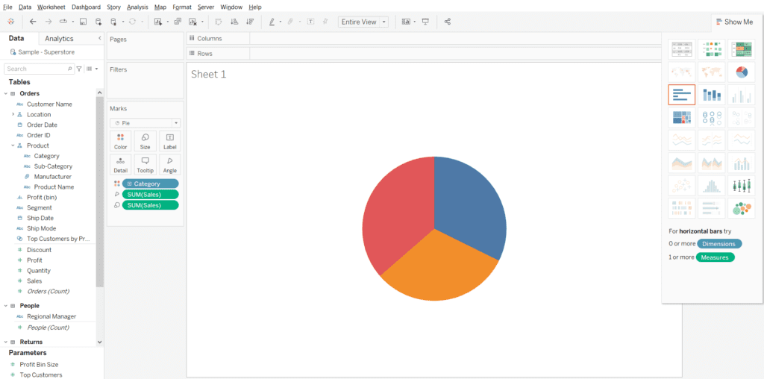
Task: Select the Sub-Category field
Action: pyautogui.click(x=53, y=166)
